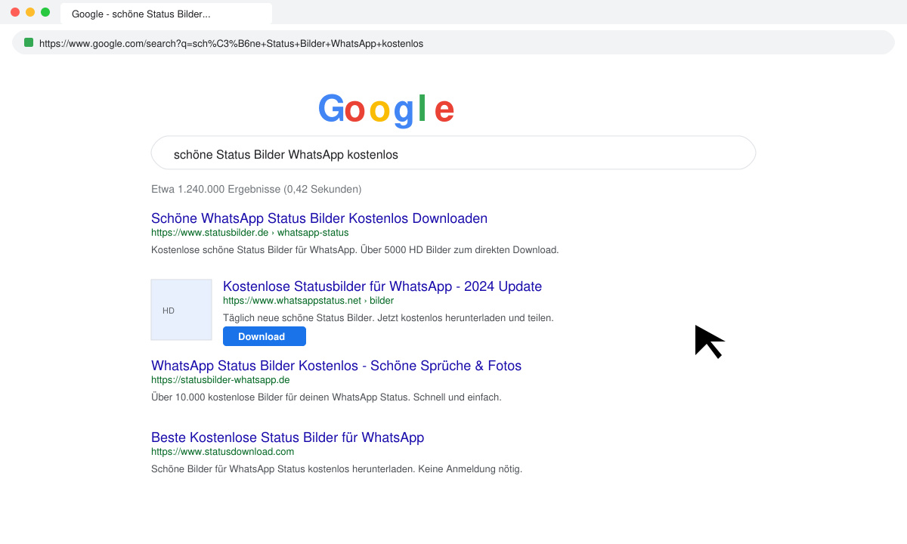The width and height of the screenshot is (907, 544).
Task: Click the green secure site icon in address bar
Action: (x=29, y=43)
